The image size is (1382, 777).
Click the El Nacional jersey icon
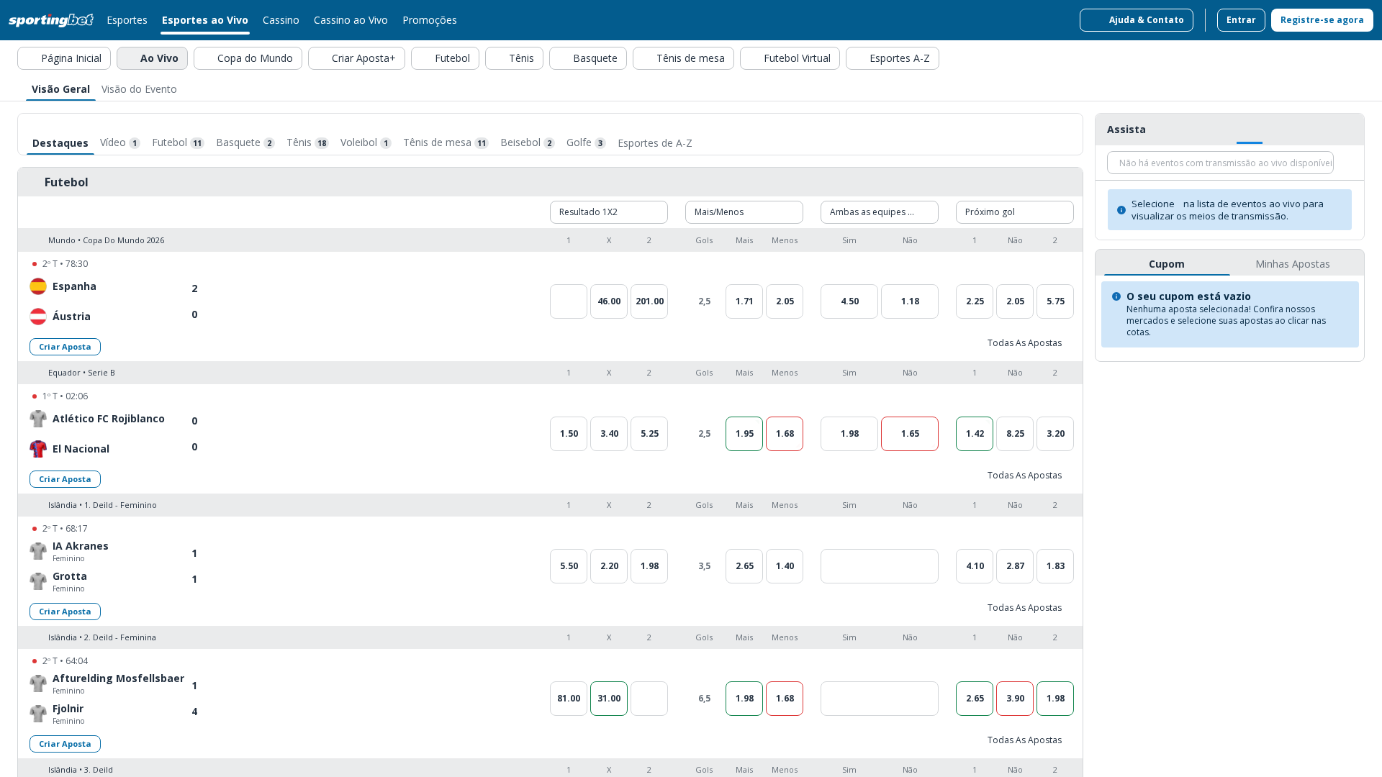point(38,449)
